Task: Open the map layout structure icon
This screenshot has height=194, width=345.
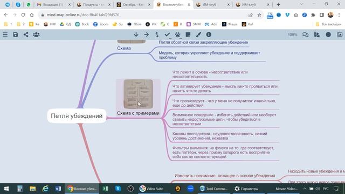Action: click(317, 34)
